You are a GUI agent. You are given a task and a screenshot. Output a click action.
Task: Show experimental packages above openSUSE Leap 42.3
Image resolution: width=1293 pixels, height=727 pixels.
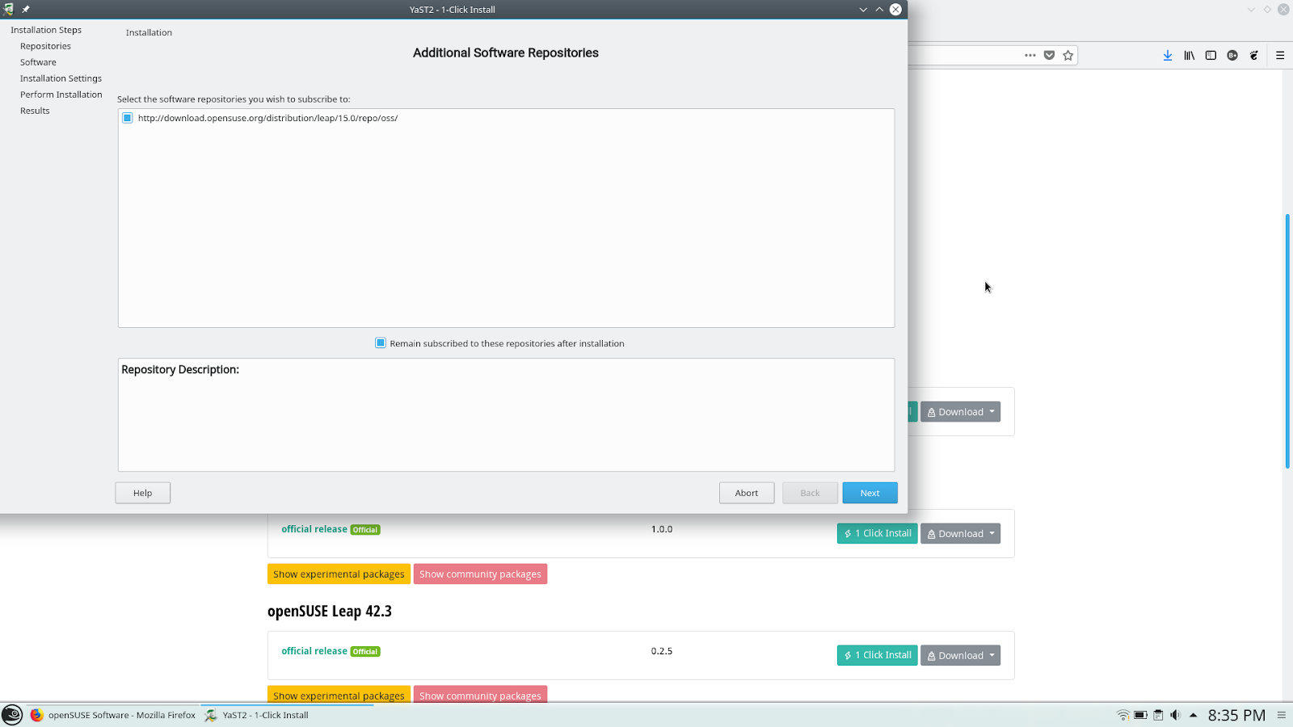(x=339, y=574)
